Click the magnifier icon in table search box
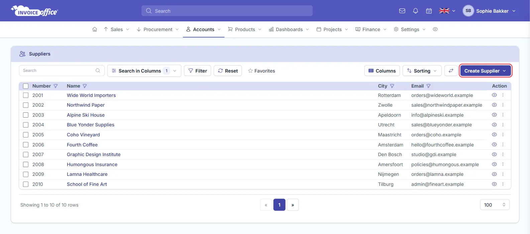The height and width of the screenshot is (234, 530). click(98, 71)
